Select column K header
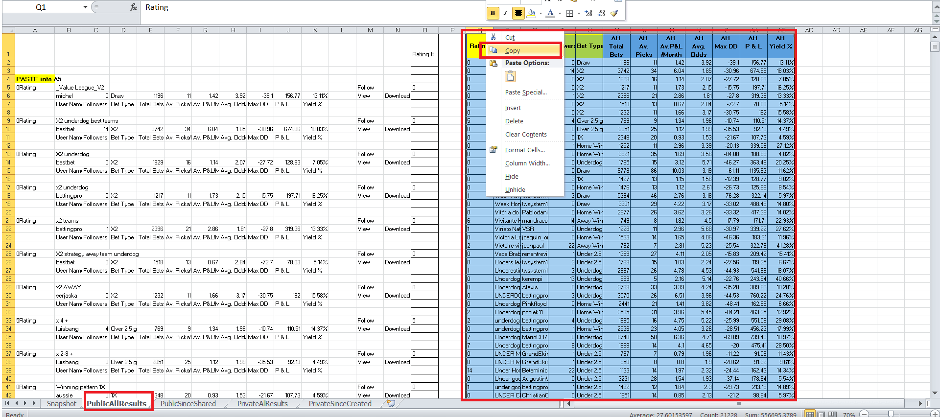Screen dimensions: 940x417 pyautogui.click(x=315, y=30)
